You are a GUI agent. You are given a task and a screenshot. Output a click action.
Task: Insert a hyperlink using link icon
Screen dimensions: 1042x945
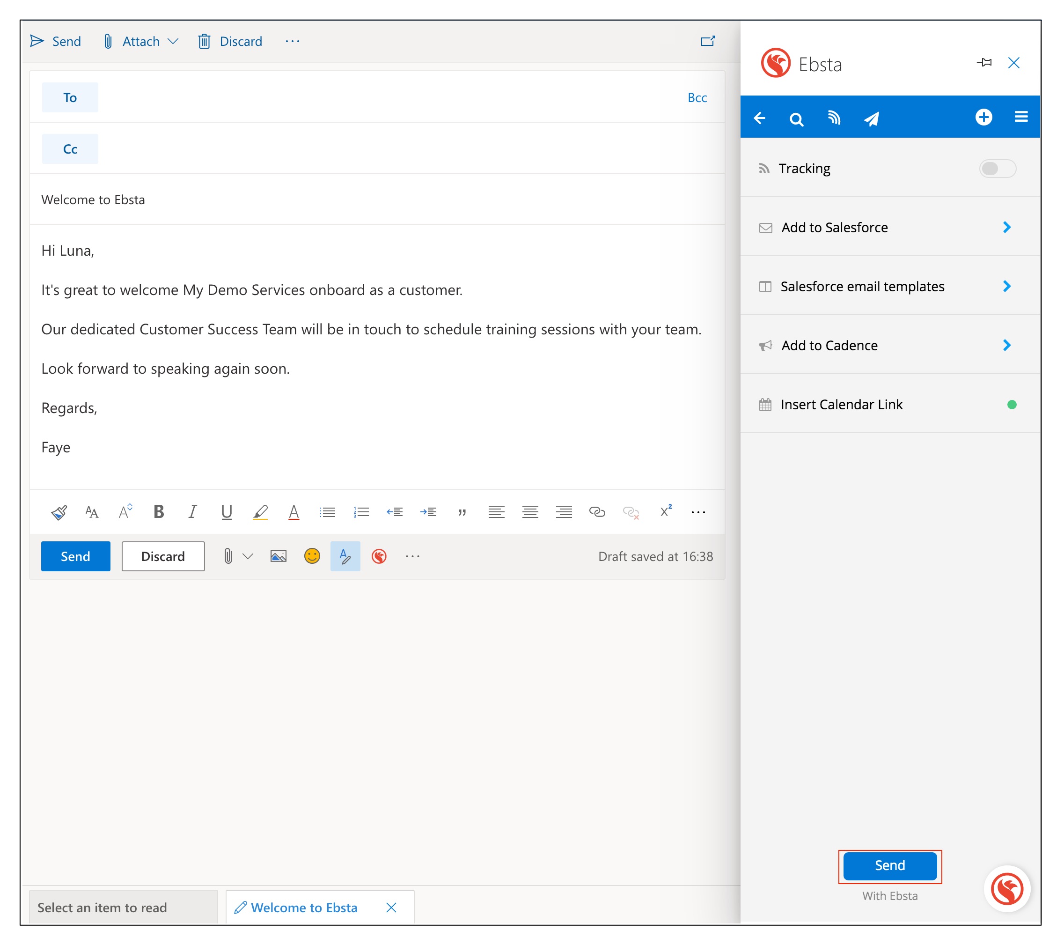[x=597, y=512]
